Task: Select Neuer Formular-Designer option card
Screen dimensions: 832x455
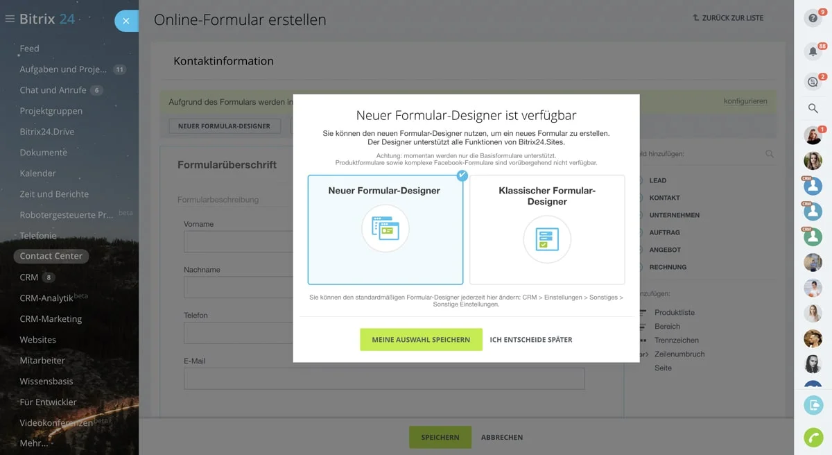Action: click(385, 229)
